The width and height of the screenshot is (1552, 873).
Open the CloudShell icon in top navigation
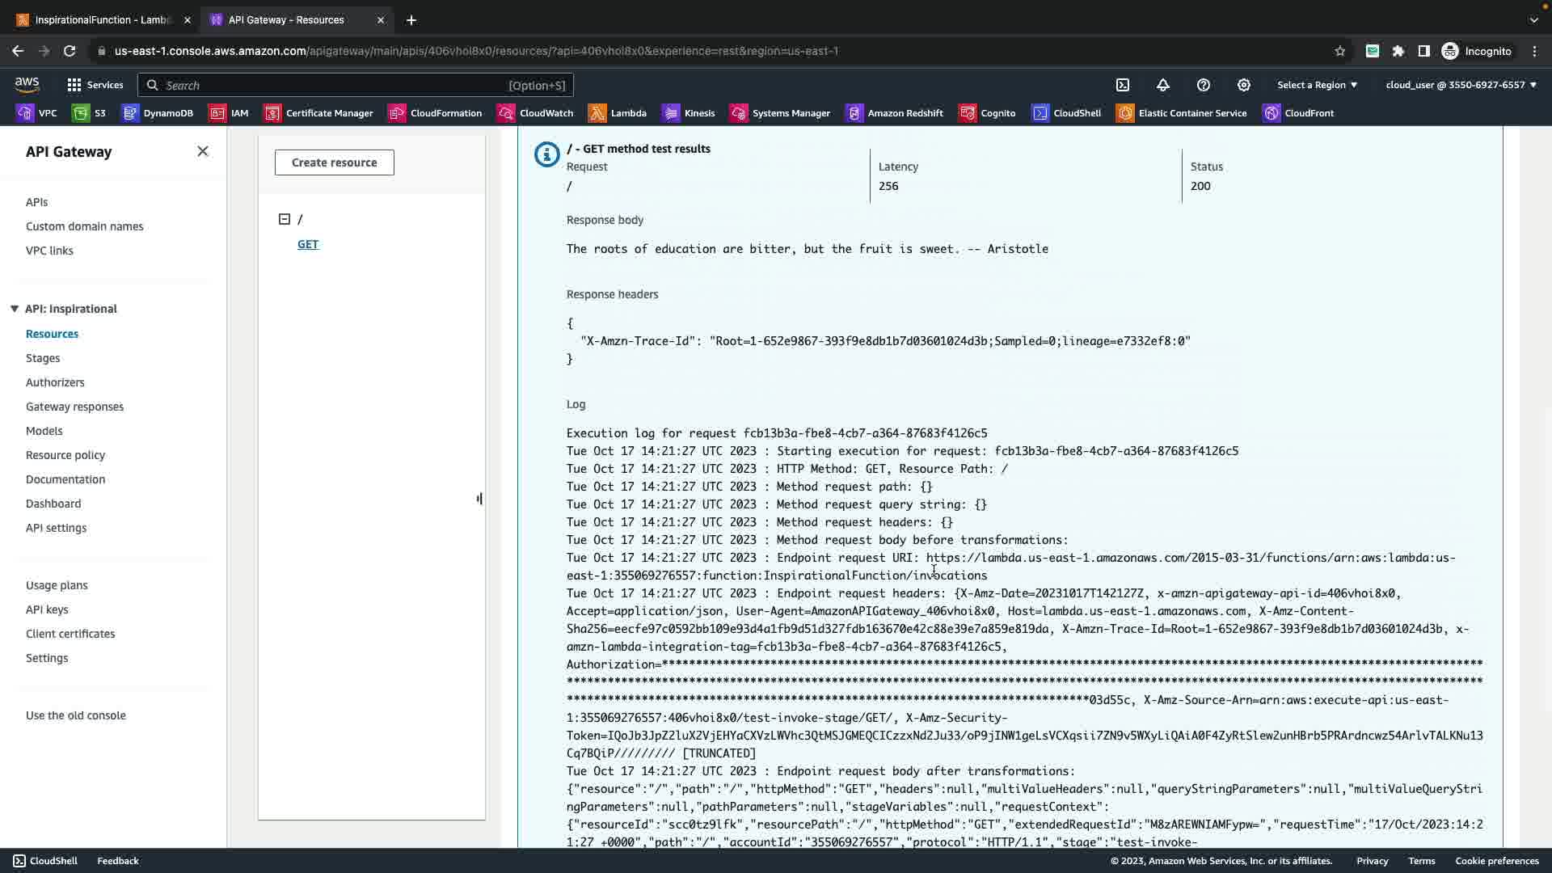(x=1123, y=85)
